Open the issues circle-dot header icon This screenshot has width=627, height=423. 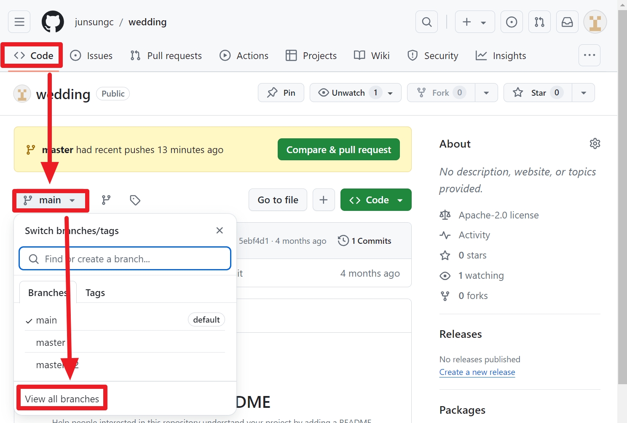pyautogui.click(x=512, y=22)
